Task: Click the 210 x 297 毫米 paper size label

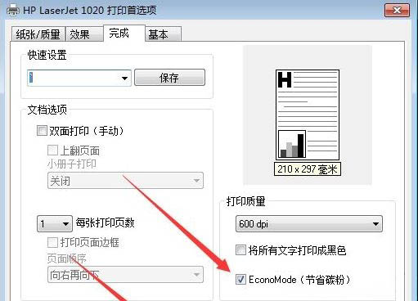Action: tap(308, 169)
